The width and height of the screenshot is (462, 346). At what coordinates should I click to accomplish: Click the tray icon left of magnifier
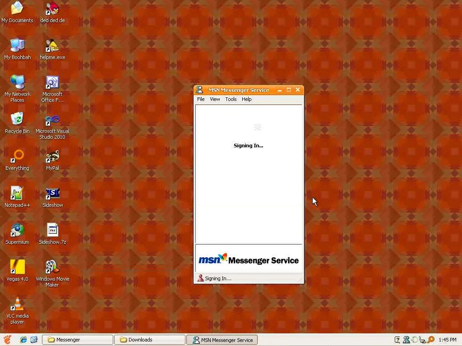tap(422, 340)
